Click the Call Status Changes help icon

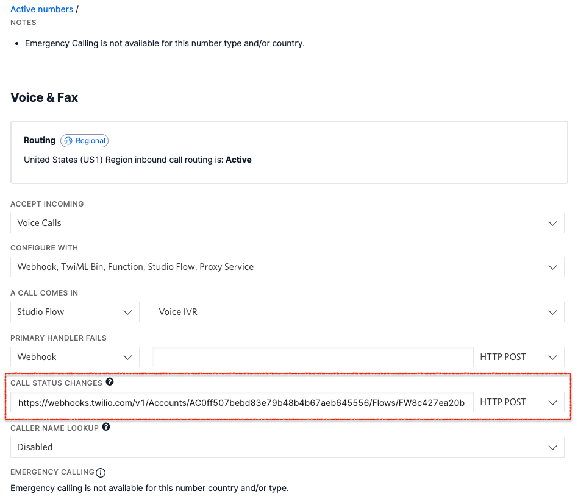[110, 382]
